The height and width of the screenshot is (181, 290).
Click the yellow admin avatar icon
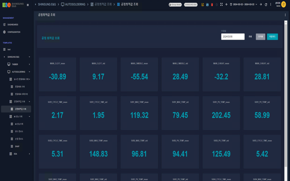284,4
